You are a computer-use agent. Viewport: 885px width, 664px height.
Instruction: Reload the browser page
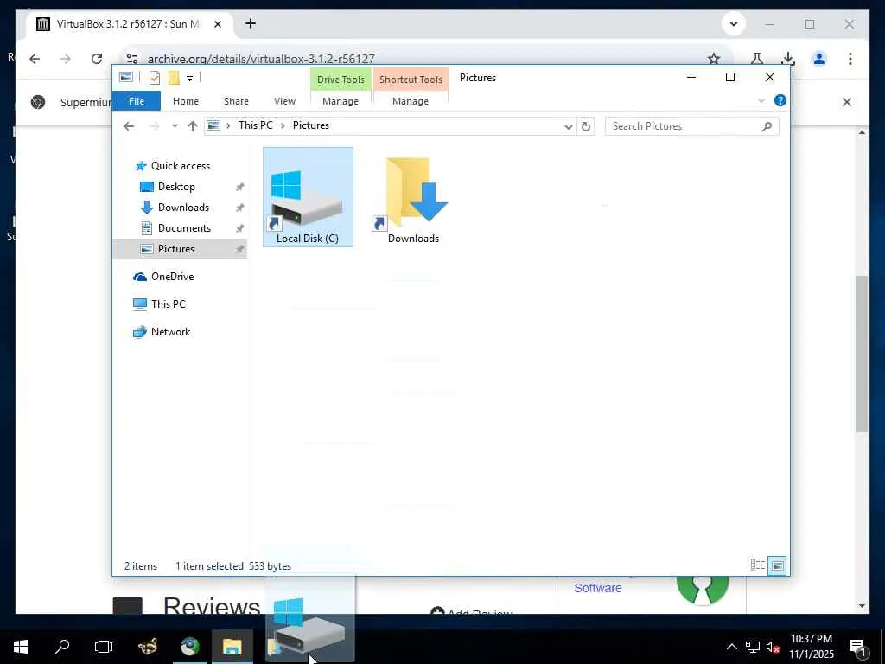pos(97,59)
